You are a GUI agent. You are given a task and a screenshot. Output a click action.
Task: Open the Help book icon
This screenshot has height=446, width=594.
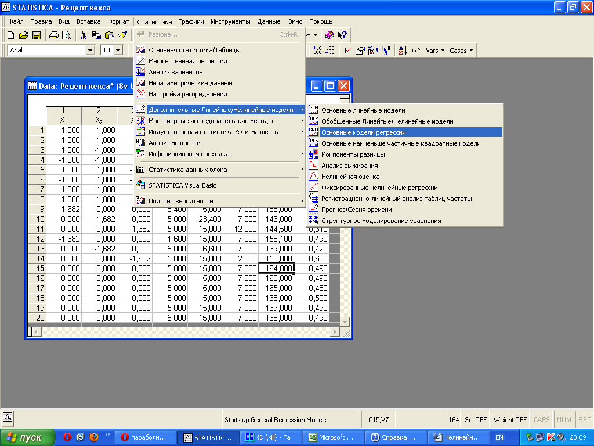pyautogui.click(x=329, y=35)
